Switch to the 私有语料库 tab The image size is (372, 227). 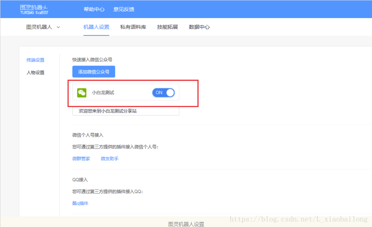[x=133, y=27]
